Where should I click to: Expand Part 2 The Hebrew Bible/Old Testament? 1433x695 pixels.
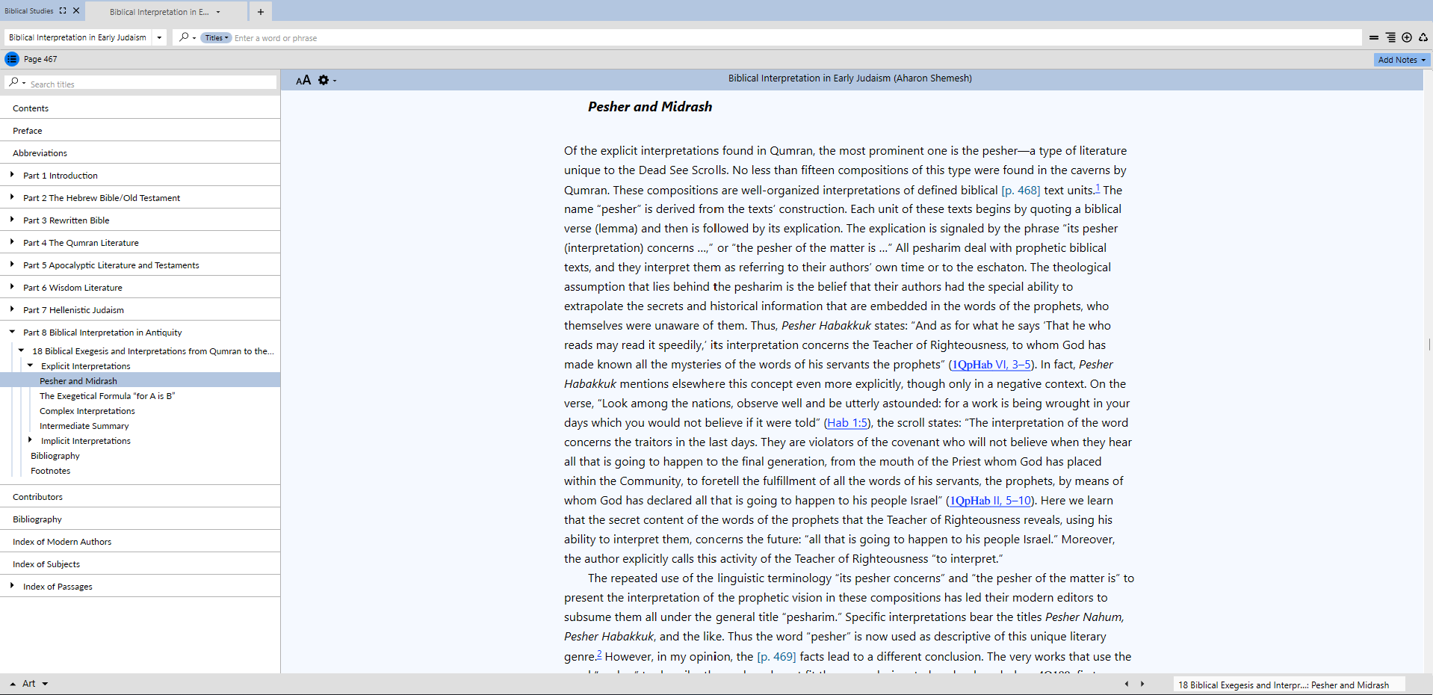click(x=12, y=197)
